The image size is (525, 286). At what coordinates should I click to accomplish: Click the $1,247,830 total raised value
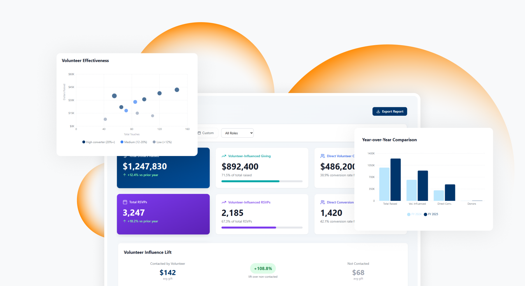[145, 166]
